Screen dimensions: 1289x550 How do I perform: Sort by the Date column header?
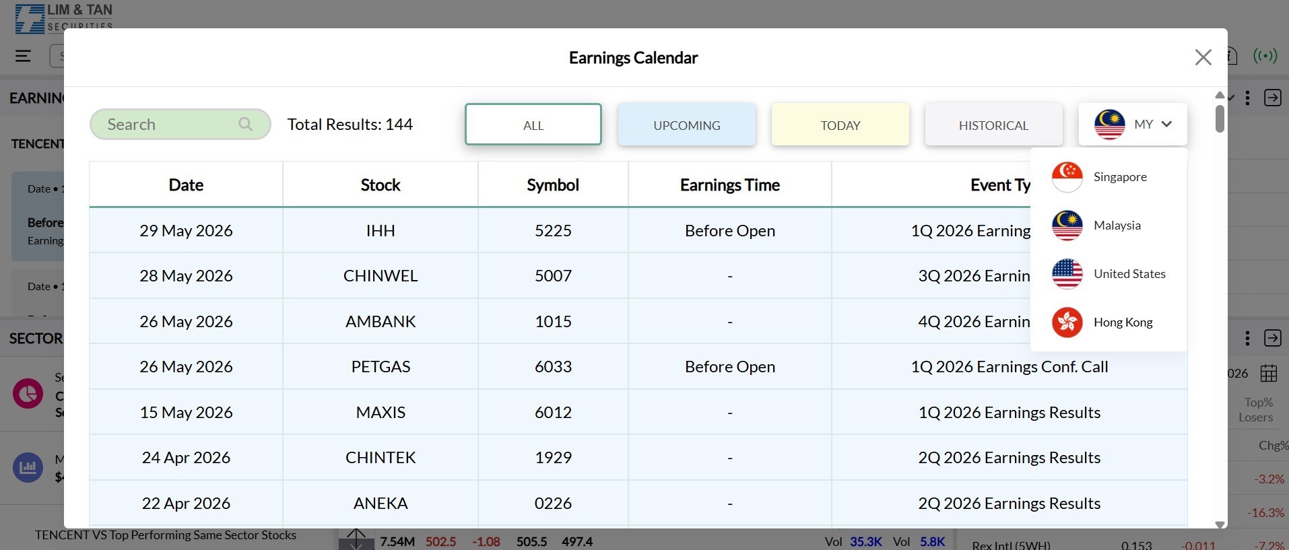point(186,184)
